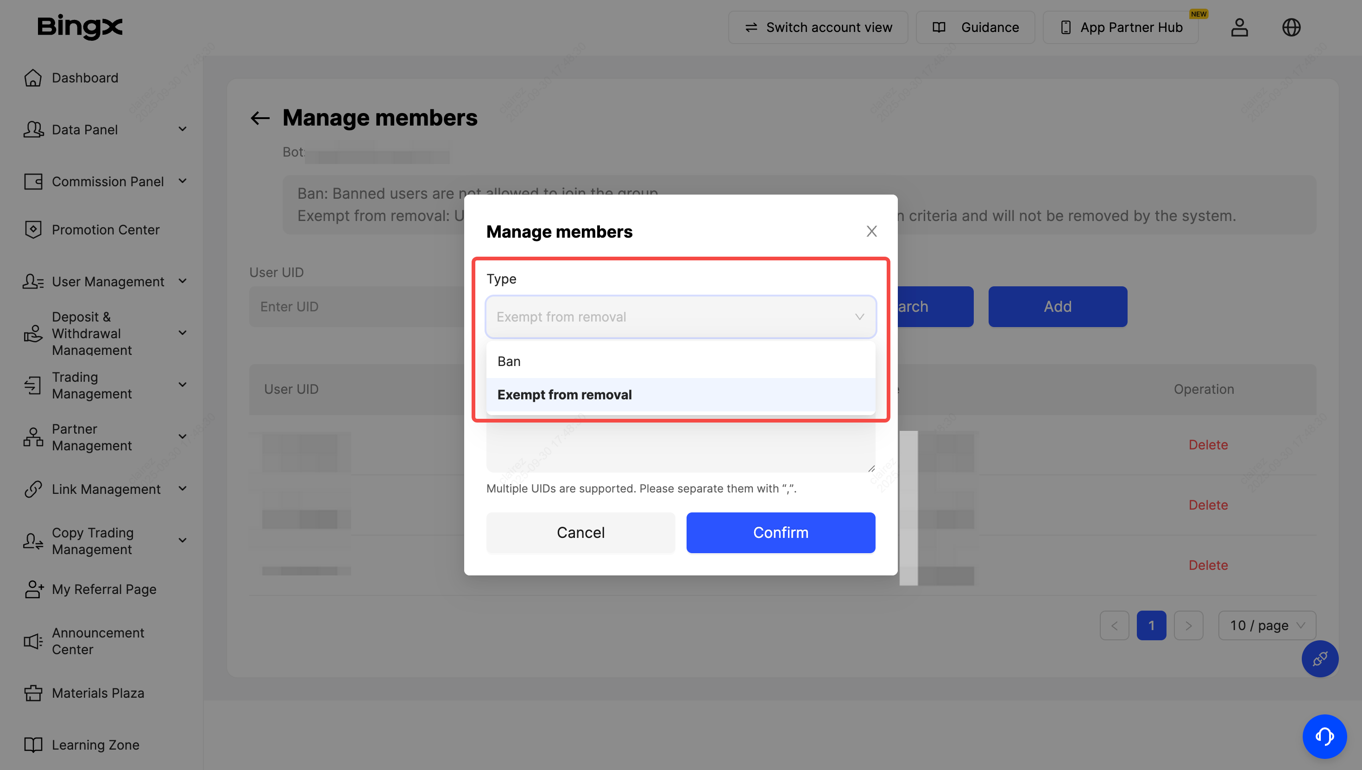
Task: Click the back arrow beside Manage members
Action: pyautogui.click(x=259, y=118)
